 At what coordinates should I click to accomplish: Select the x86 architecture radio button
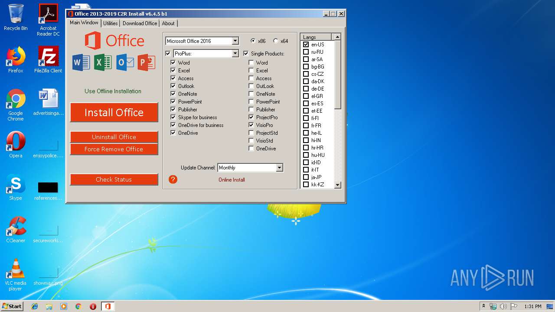(253, 41)
